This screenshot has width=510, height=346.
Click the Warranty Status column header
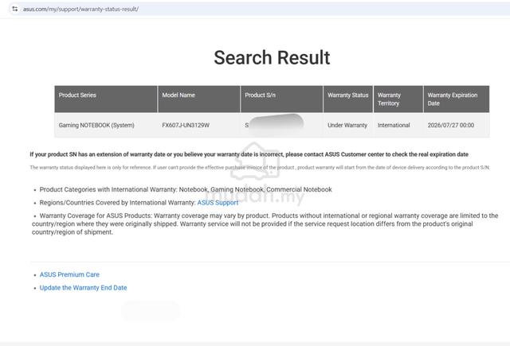click(348, 99)
